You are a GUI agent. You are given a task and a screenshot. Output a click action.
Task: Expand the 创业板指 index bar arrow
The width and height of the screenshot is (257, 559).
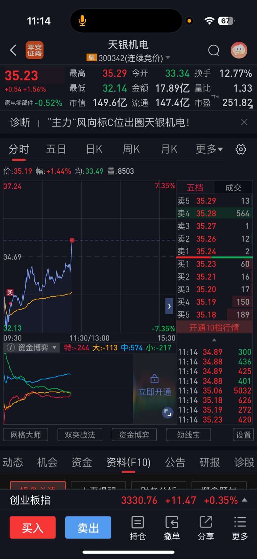(x=245, y=500)
